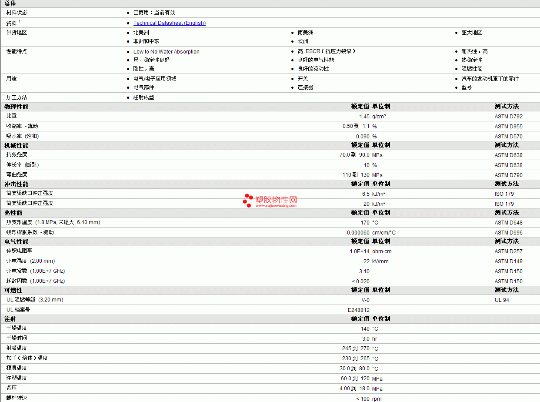Screen dimensions: 540x402
Task: Click the Low to No Water Absorption feature
Action: (167, 52)
